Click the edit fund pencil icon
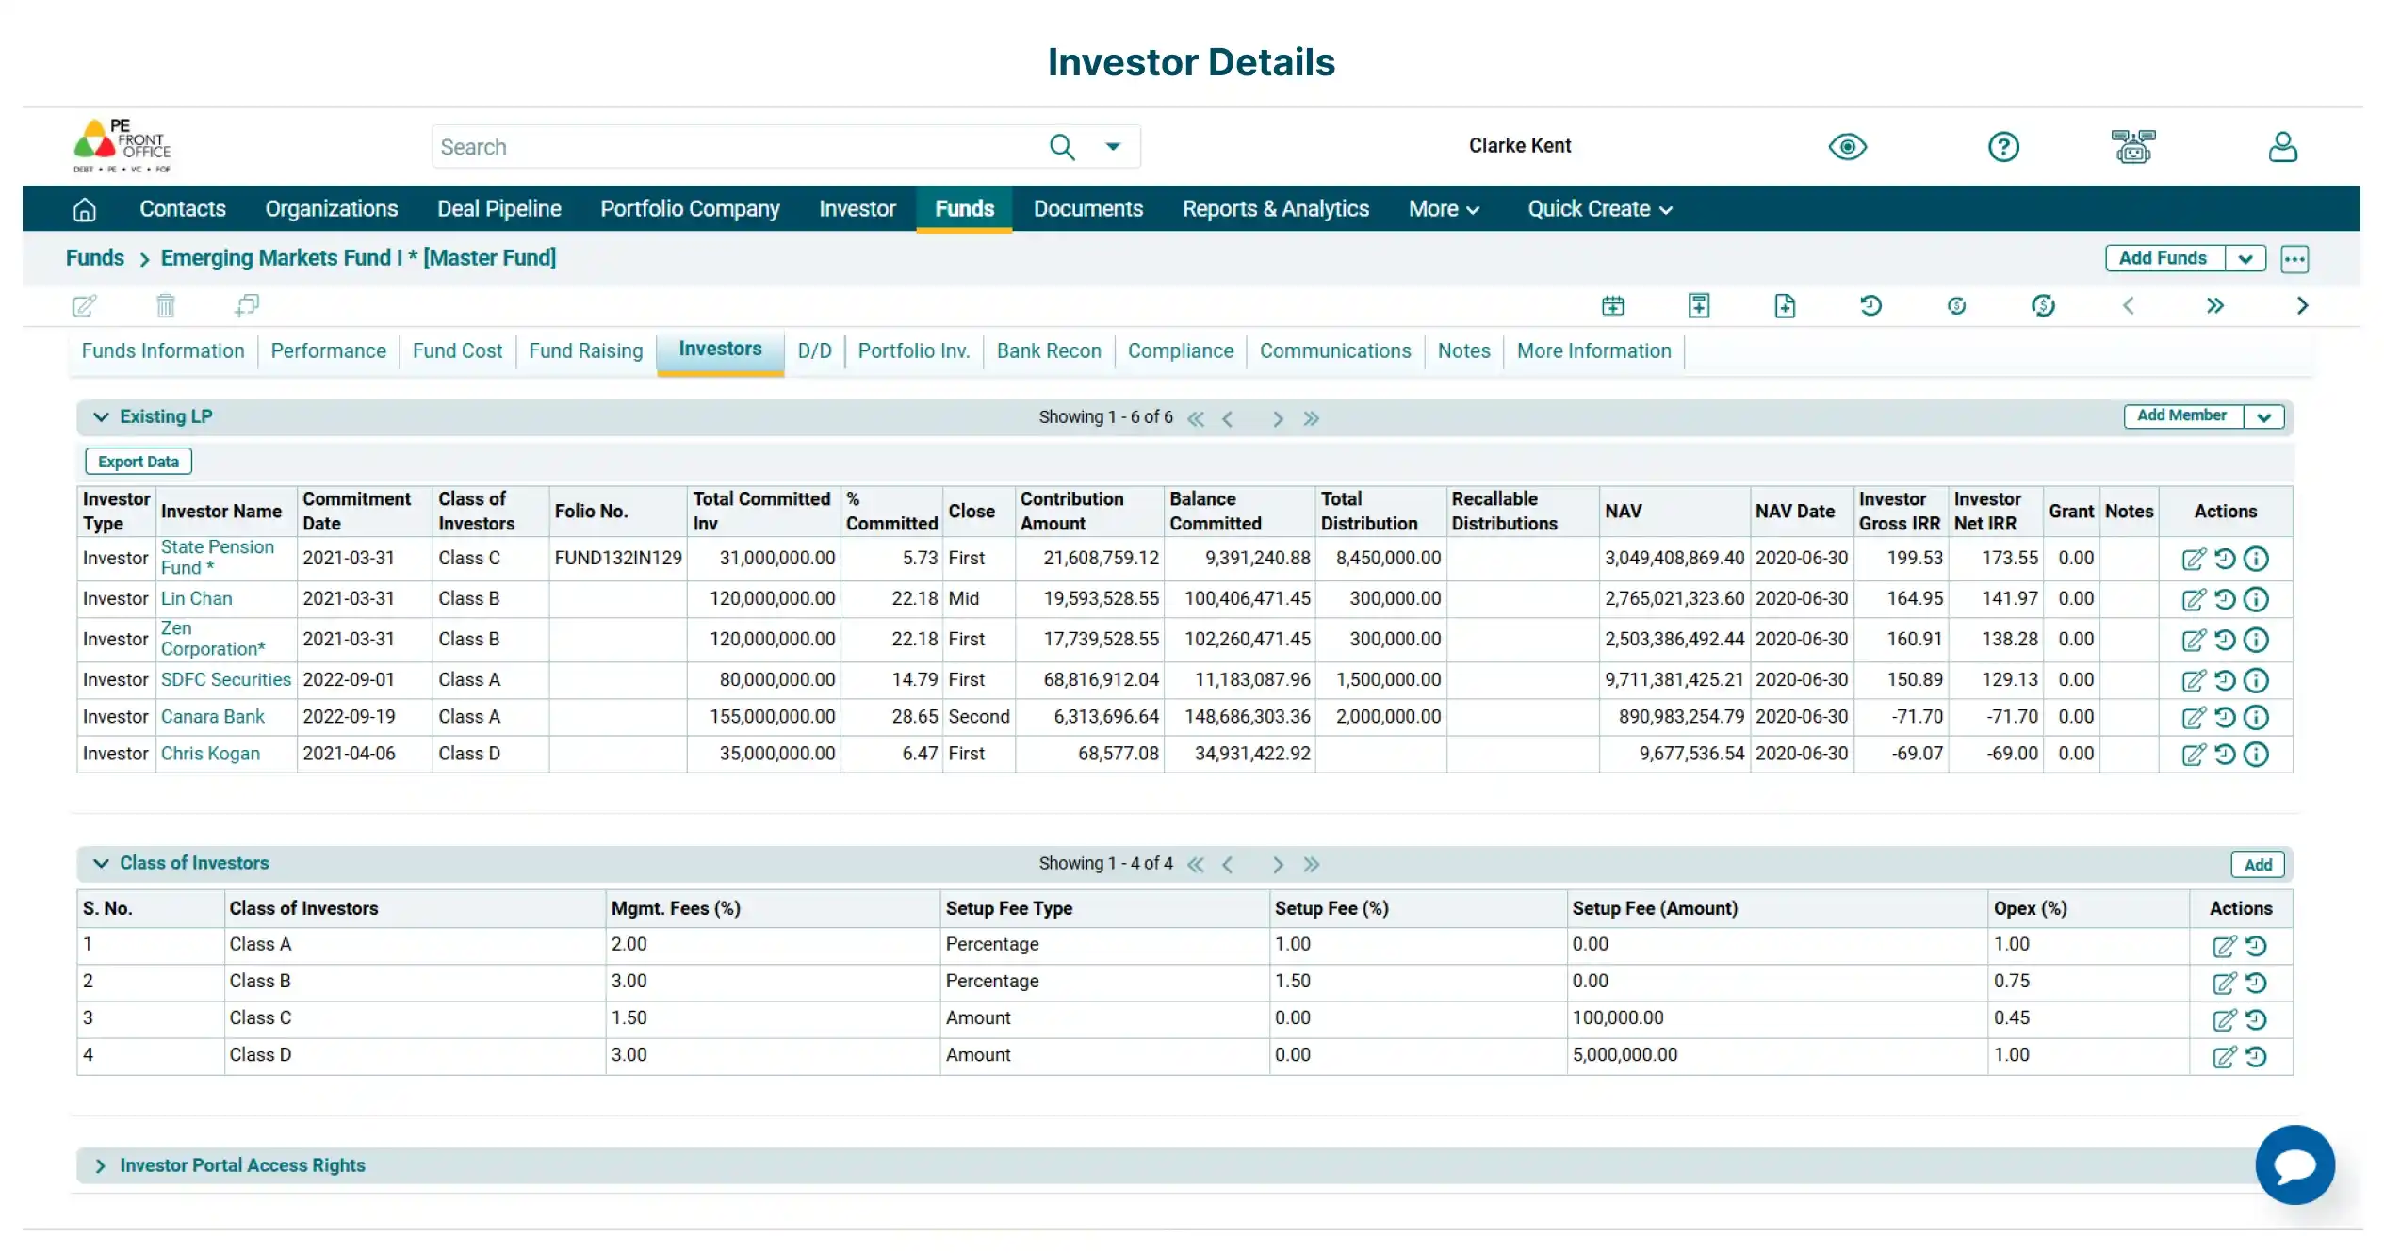 (x=84, y=305)
